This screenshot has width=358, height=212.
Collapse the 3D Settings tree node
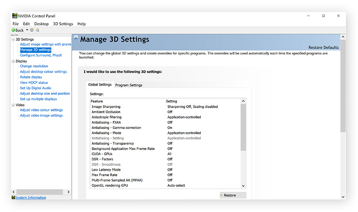pos(13,39)
